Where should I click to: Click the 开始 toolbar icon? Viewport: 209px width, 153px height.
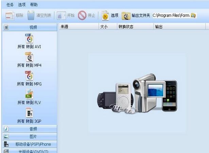coord(62,16)
